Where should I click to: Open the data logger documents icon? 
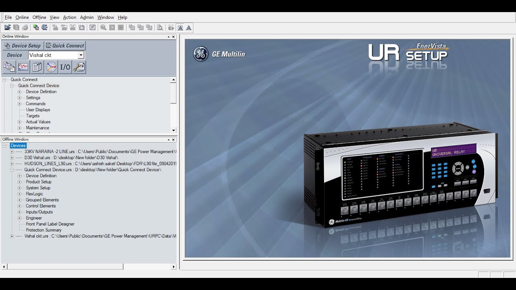pos(37,67)
